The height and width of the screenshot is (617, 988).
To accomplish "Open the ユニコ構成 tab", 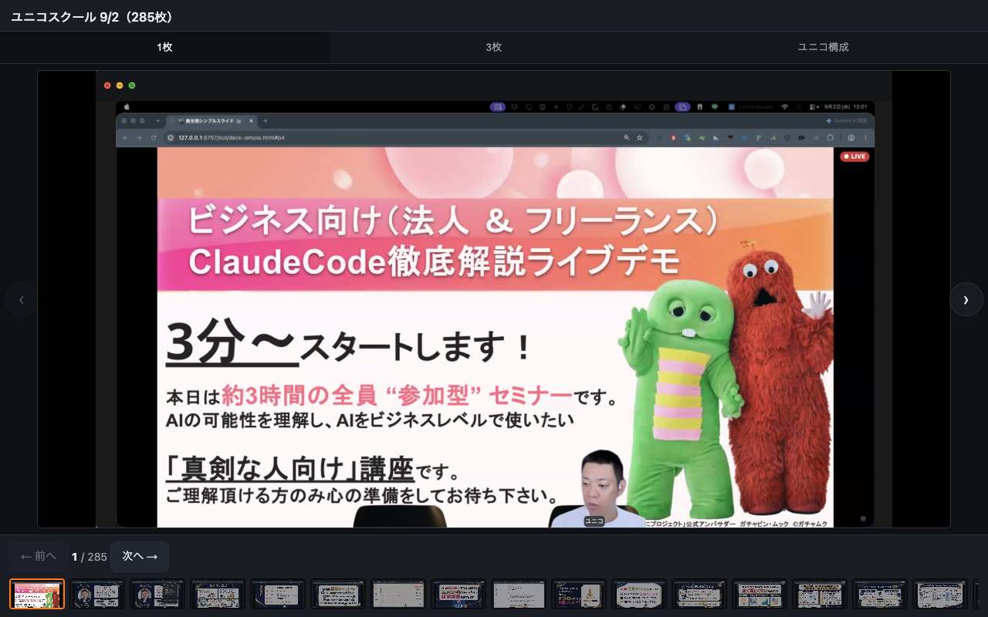I will 823,47.
